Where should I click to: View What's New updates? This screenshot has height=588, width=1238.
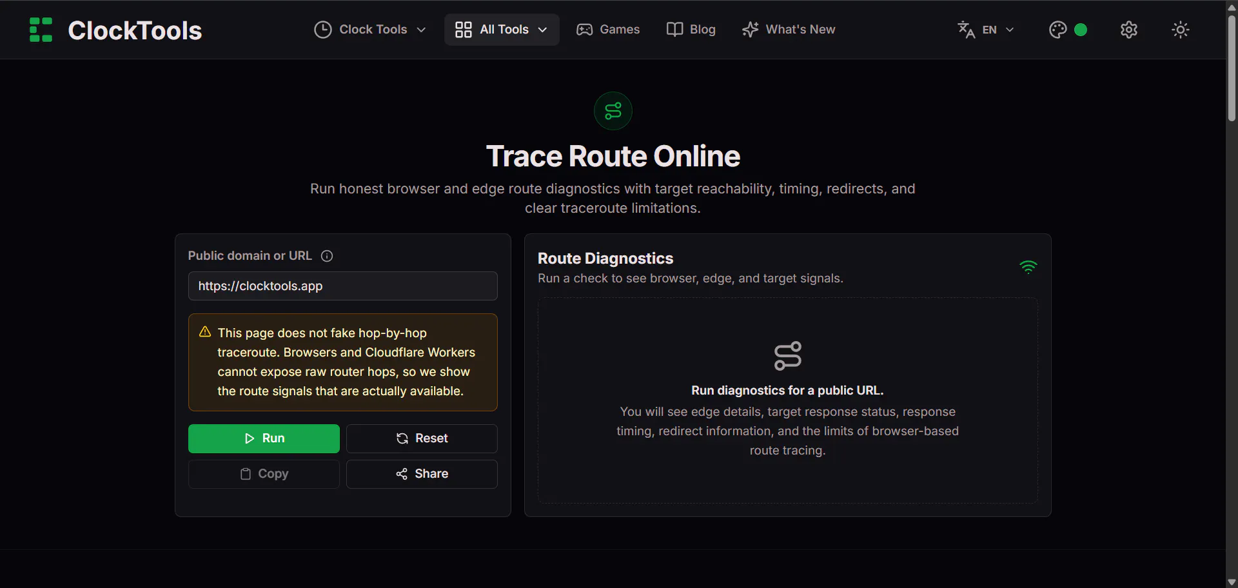(789, 30)
